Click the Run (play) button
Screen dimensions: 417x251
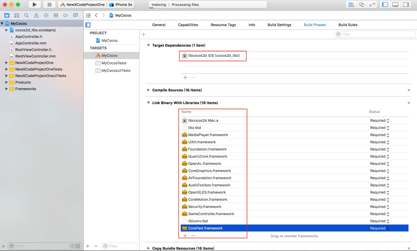pyautogui.click(x=35, y=4)
